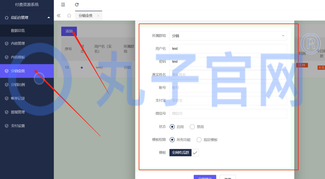Click the 全网吃瓜群 template tag
Viewport: 325px width, 179px height.
click(x=180, y=152)
